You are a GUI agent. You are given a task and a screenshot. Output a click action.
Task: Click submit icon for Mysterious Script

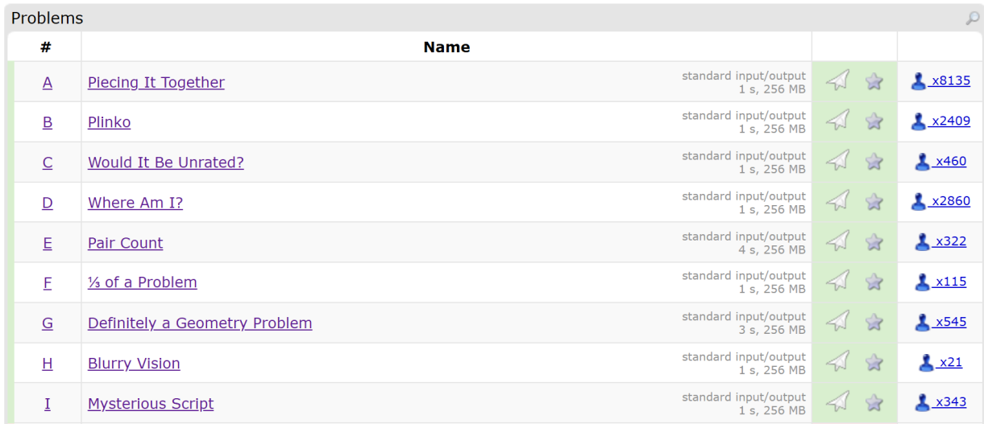(838, 401)
